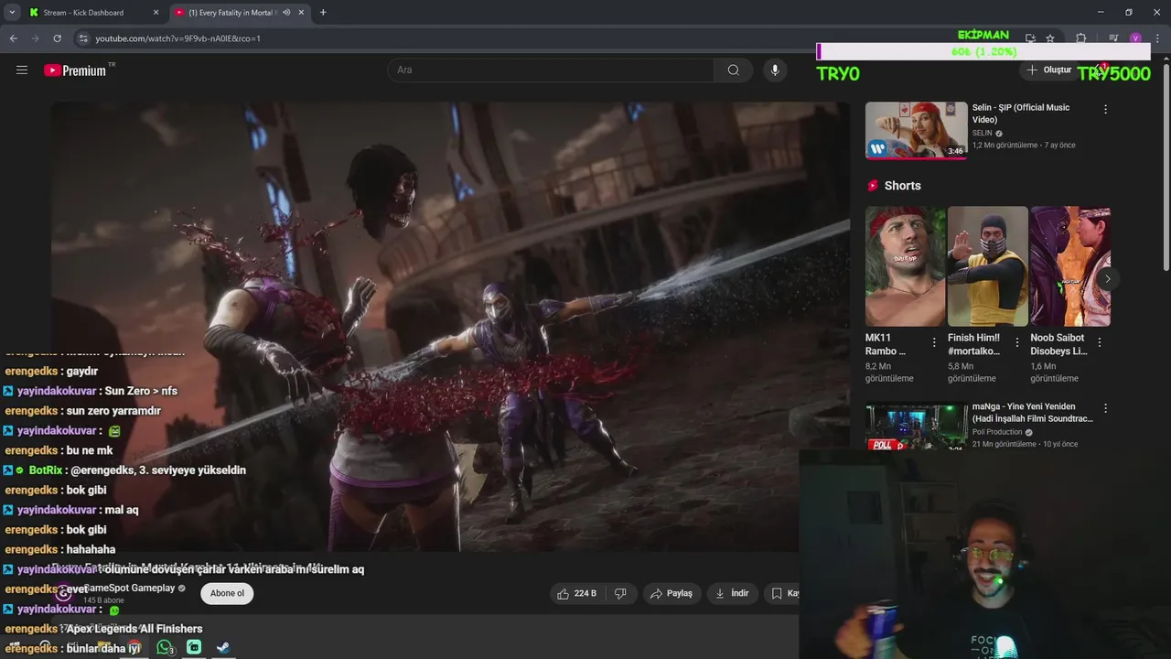Open Selin - ŞIP music video thumbnail
1171x659 pixels.
(x=916, y=130)
